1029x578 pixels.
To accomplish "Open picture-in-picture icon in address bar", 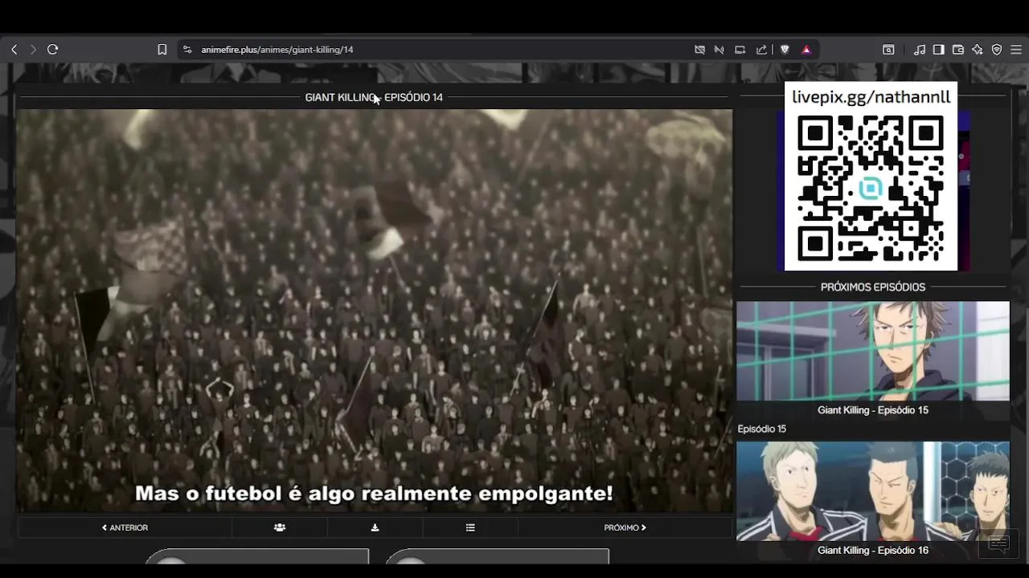I will pos(740,50).
